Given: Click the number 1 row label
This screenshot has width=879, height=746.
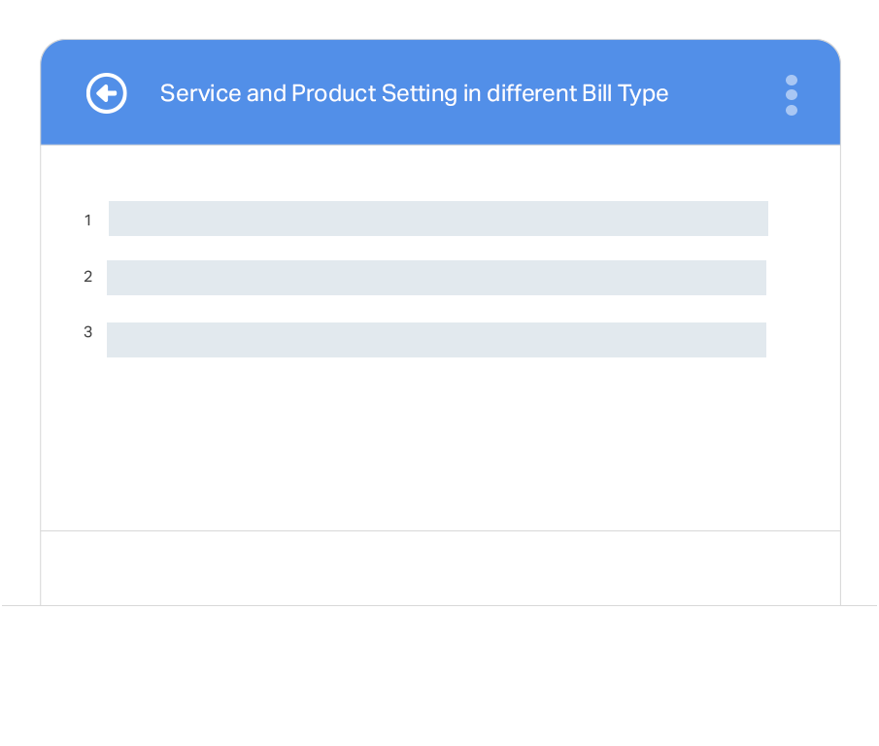Looking at the screenshot, I should [88, 220].
